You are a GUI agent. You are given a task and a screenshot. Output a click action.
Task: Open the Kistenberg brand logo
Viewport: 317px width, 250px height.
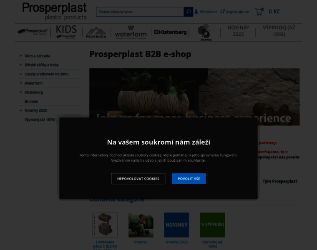tap(170, 32)
